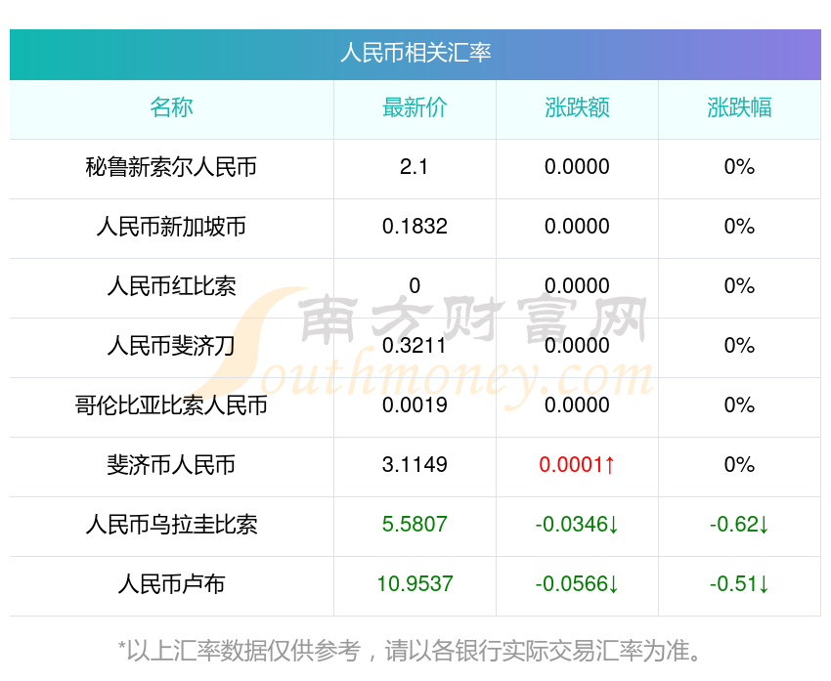Select the 名称 column header
Screen dimensions: 831x681
click(171, 107)
